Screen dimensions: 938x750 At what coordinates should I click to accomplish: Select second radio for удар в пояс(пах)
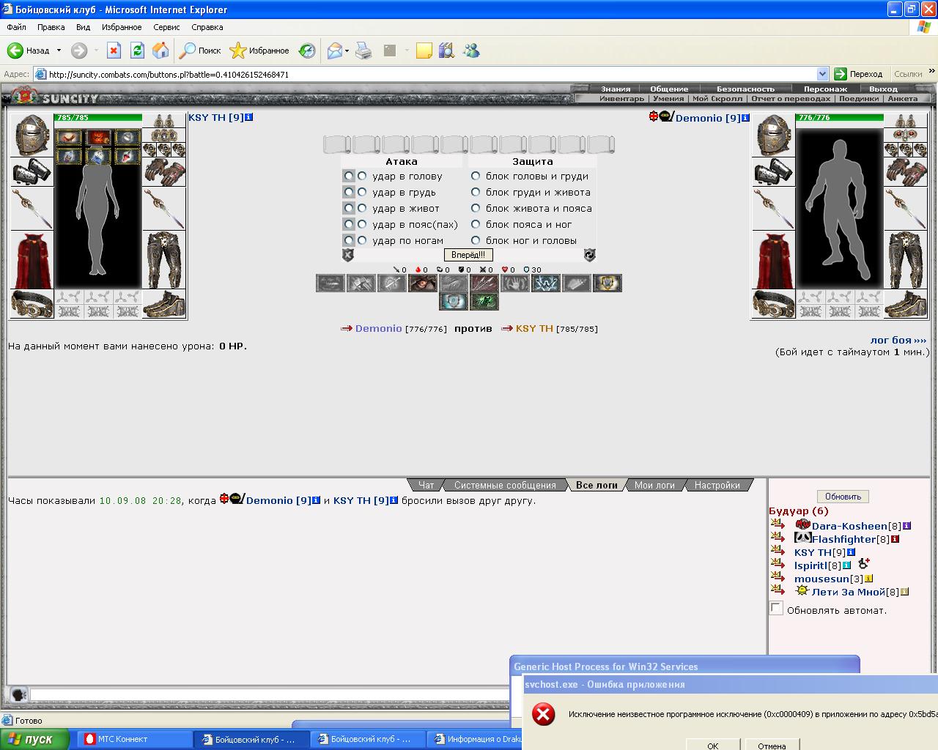362,224
